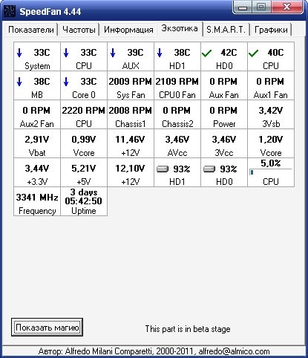
Task: Open the Информация tab
Action: pos(128,30)
